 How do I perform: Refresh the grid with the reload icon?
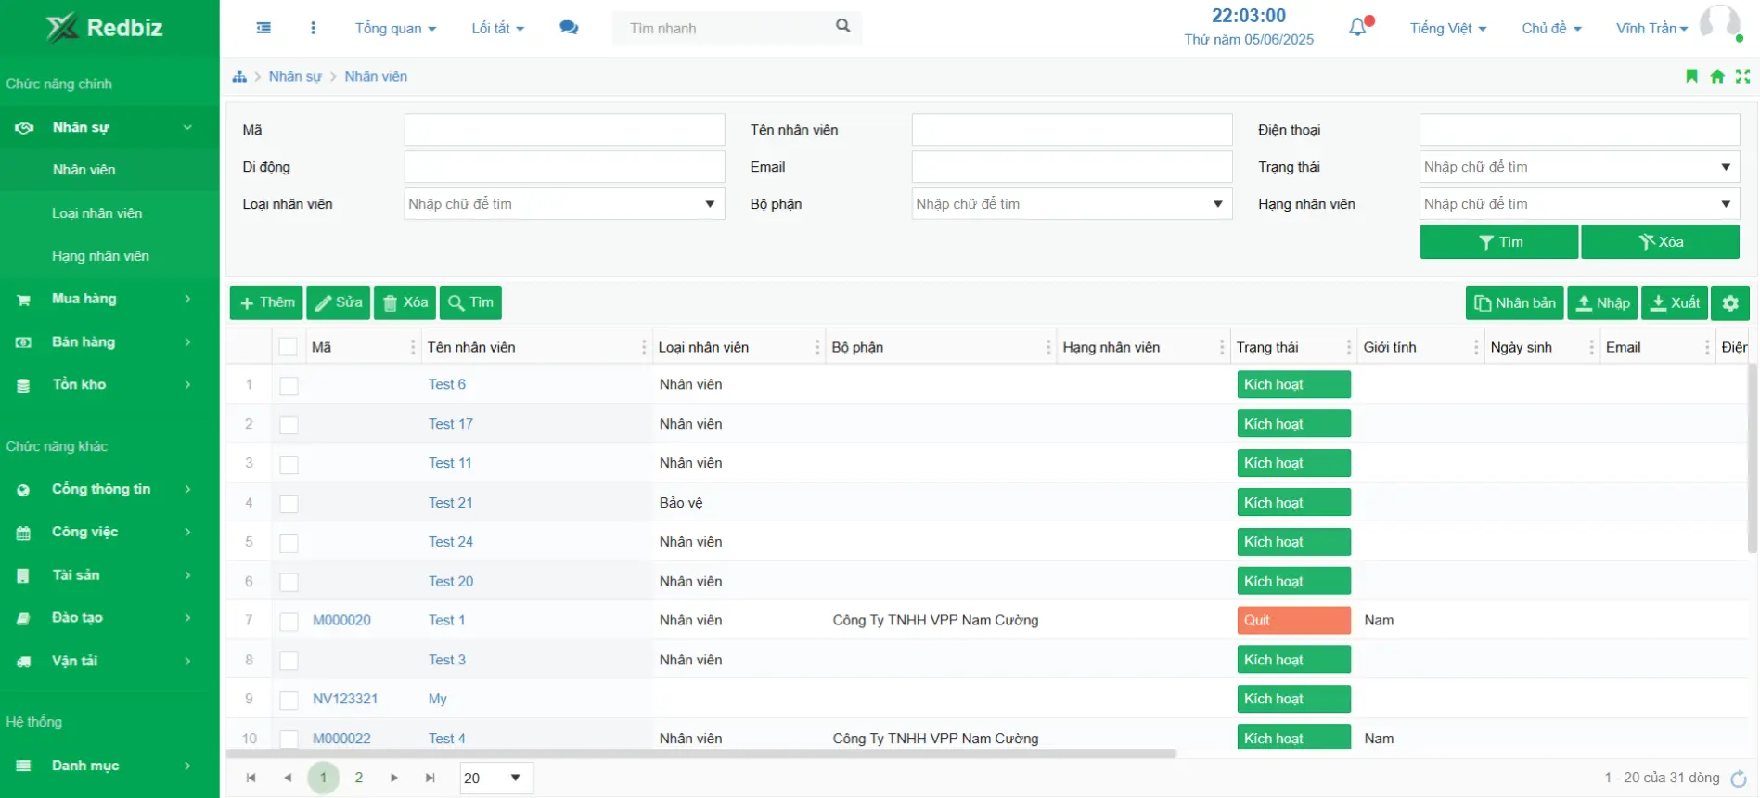point(1739,779)
